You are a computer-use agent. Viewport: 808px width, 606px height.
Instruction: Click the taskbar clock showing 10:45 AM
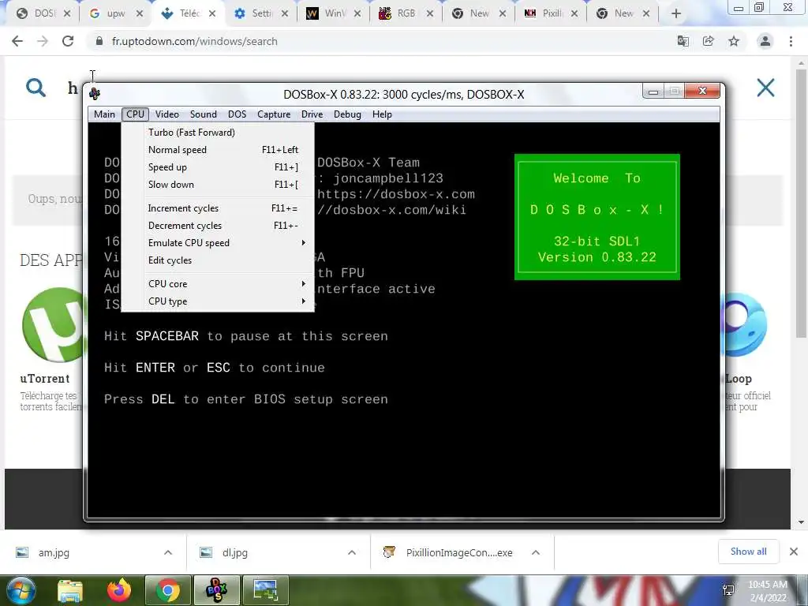coord(768,591)
